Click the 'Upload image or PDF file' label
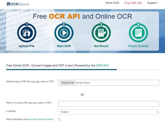 click(x=30, y=82)
